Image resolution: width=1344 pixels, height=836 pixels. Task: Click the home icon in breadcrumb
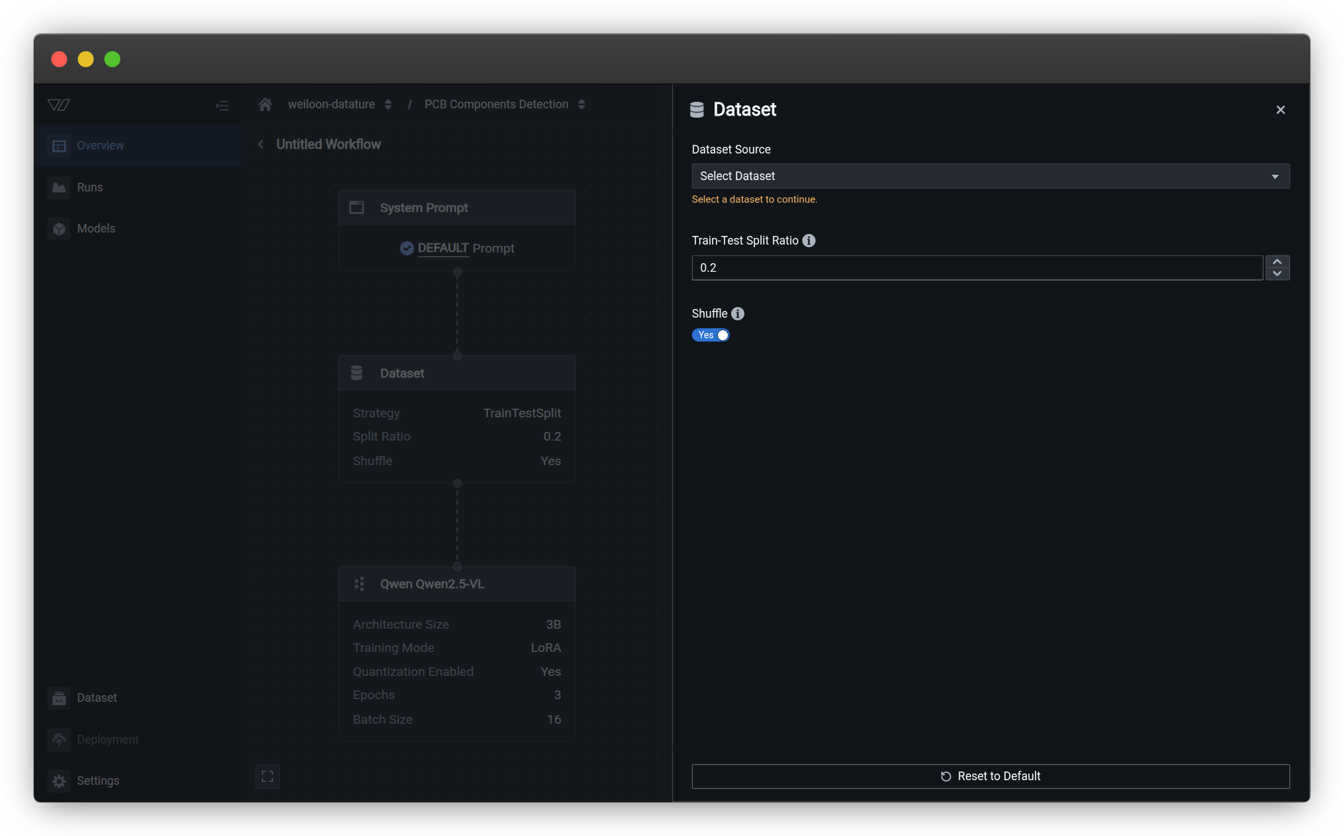click(265, 104)
